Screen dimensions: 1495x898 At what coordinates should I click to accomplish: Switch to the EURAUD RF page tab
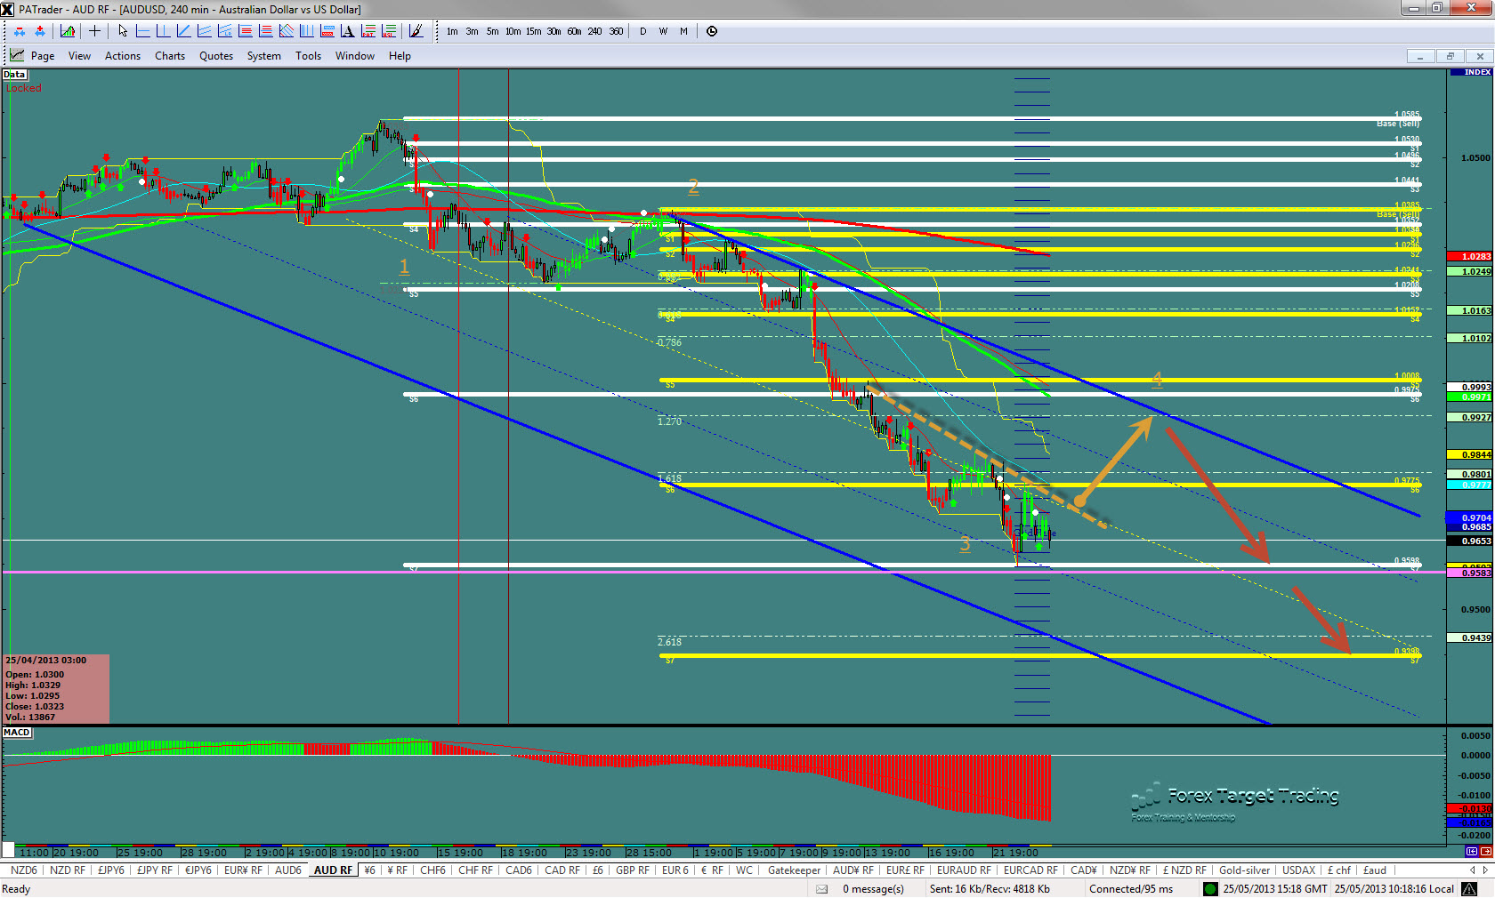tap(964, 870)
